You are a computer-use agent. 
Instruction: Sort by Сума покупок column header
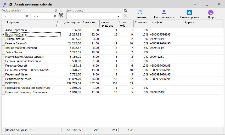[71, 22]
